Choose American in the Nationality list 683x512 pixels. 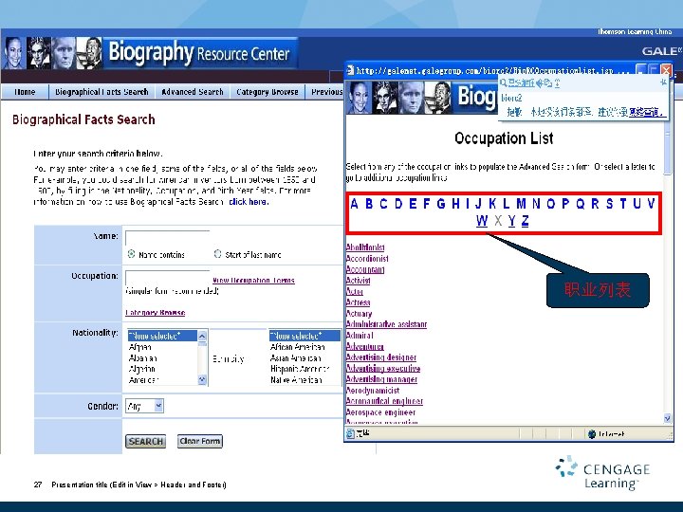144,379
